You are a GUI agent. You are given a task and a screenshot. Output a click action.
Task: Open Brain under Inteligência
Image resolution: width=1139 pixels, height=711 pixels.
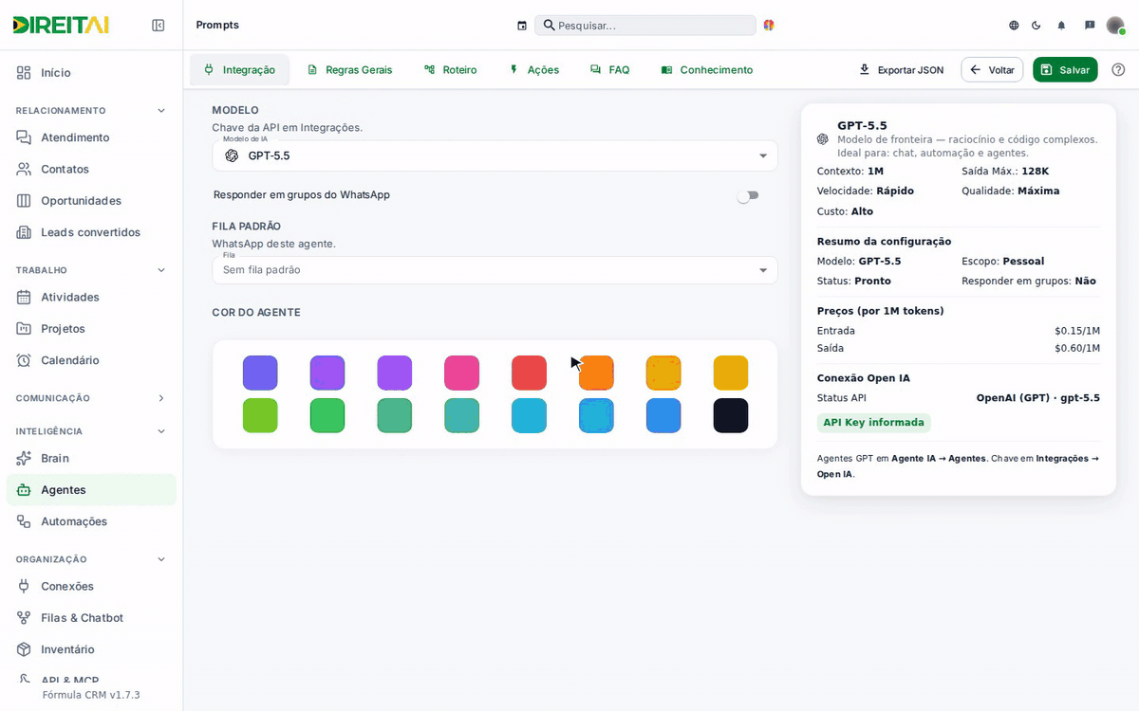click(x=91, y=458)
